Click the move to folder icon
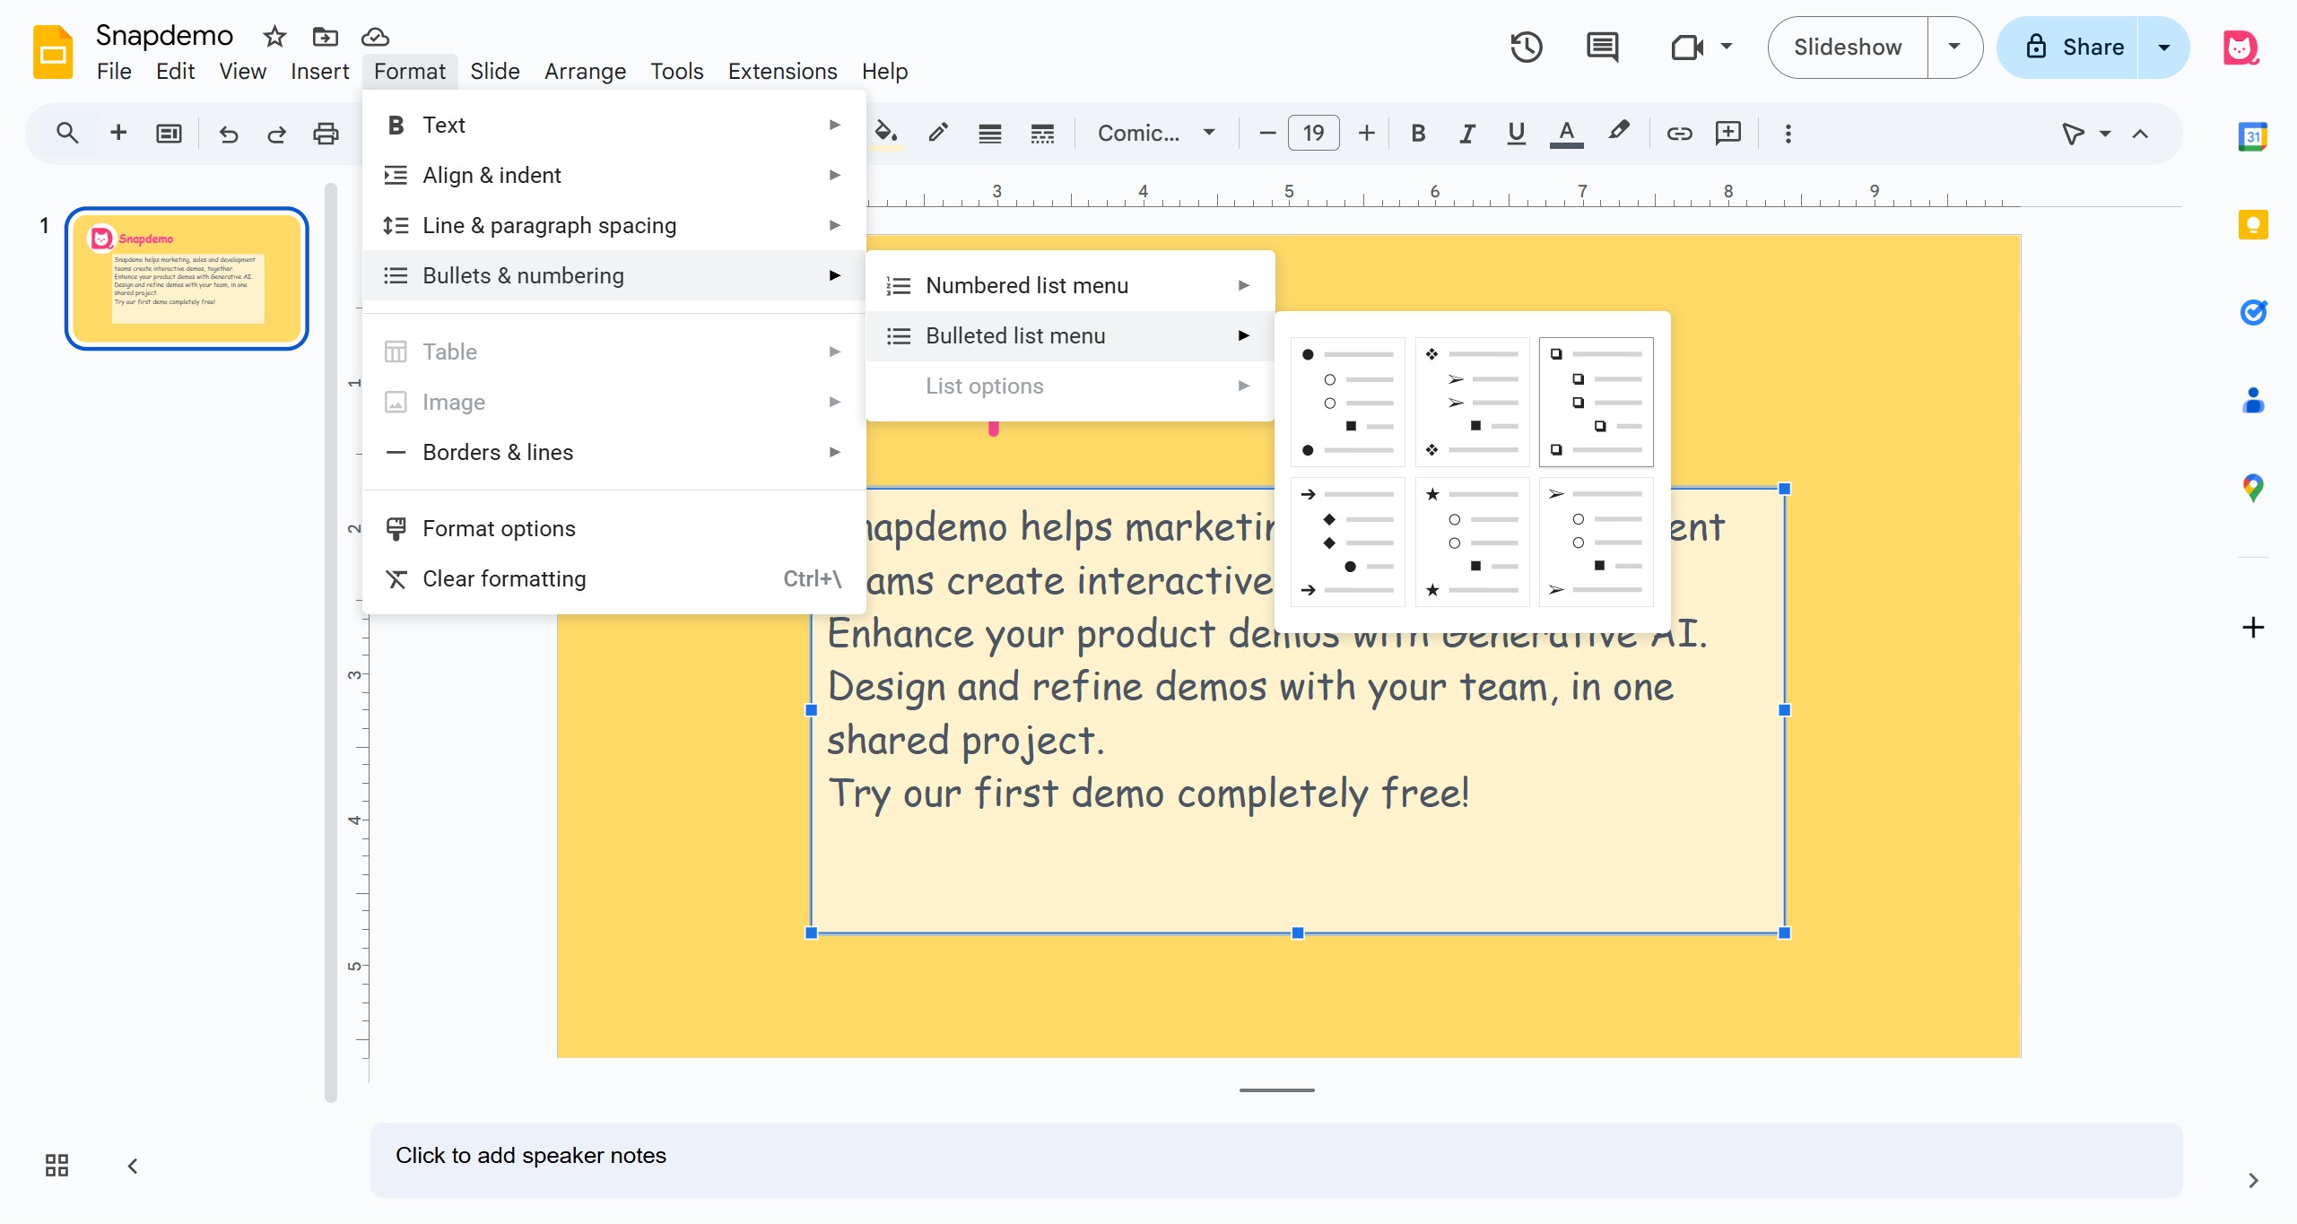This screenshot has height=1224, width=2297. pos(325,37)
